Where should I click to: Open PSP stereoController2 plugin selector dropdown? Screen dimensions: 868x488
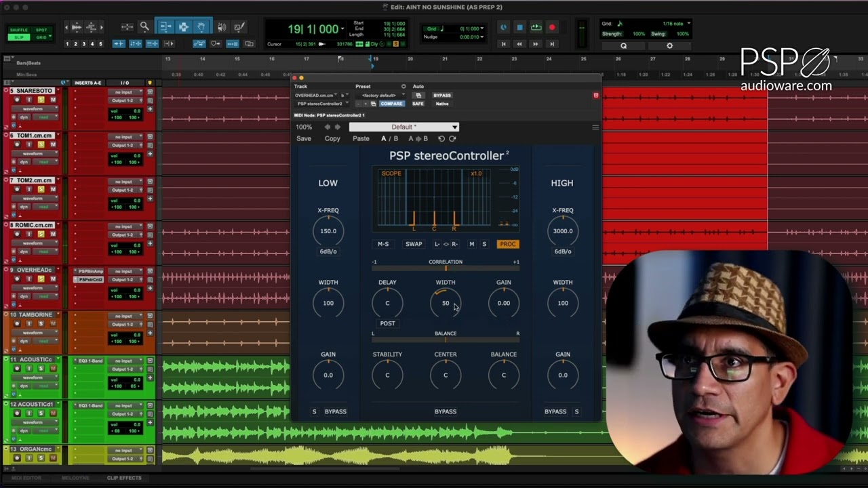click(322, 104)
